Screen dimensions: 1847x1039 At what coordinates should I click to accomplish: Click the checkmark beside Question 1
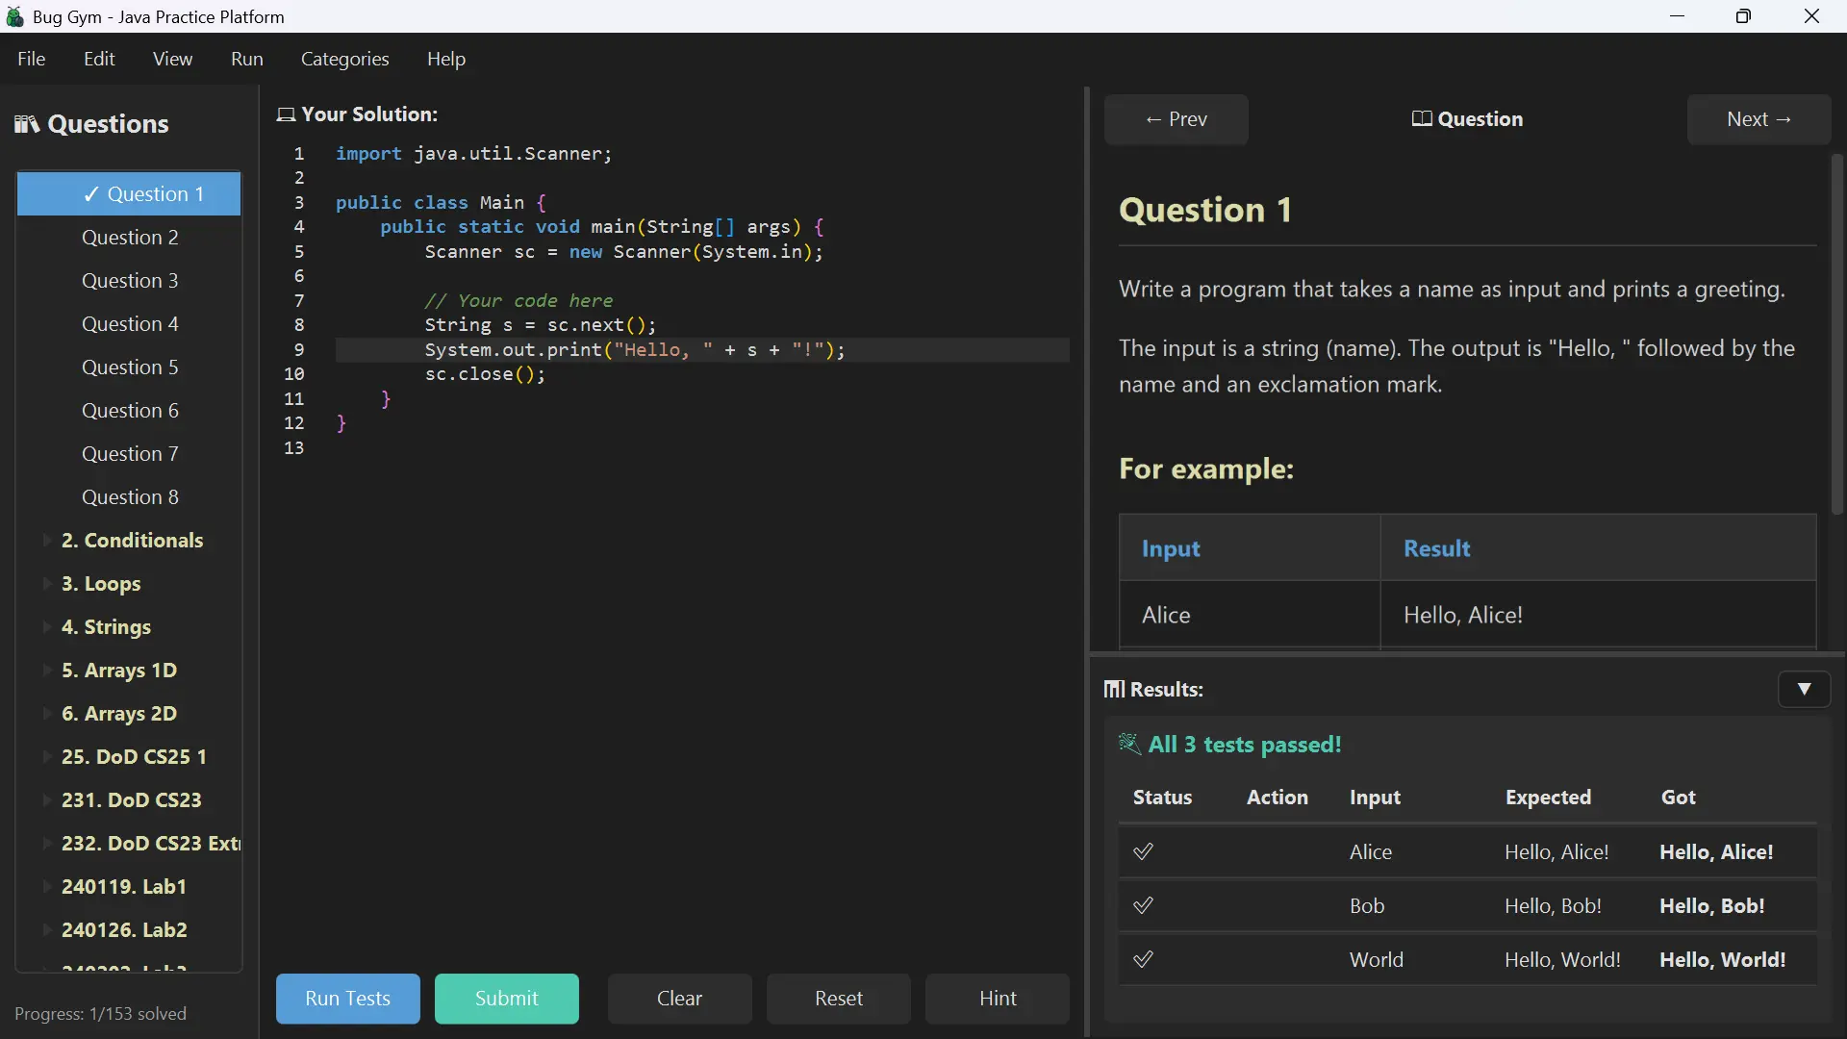tap(92, 194)
